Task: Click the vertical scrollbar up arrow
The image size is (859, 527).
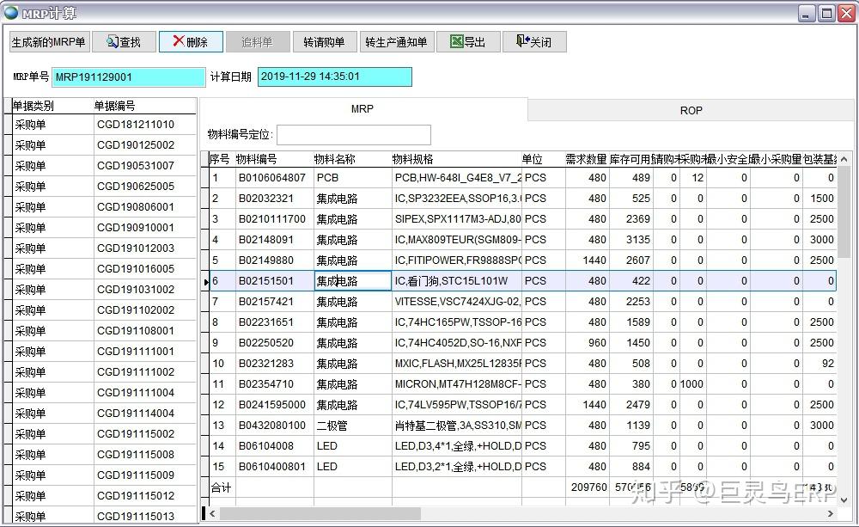Action: point(844,159)
